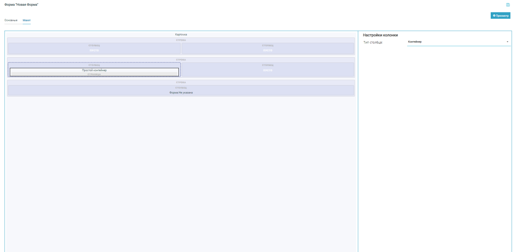Screen dimensions: 515x252
Task: Select the Простой контейнер element
Action: point(94,70)
